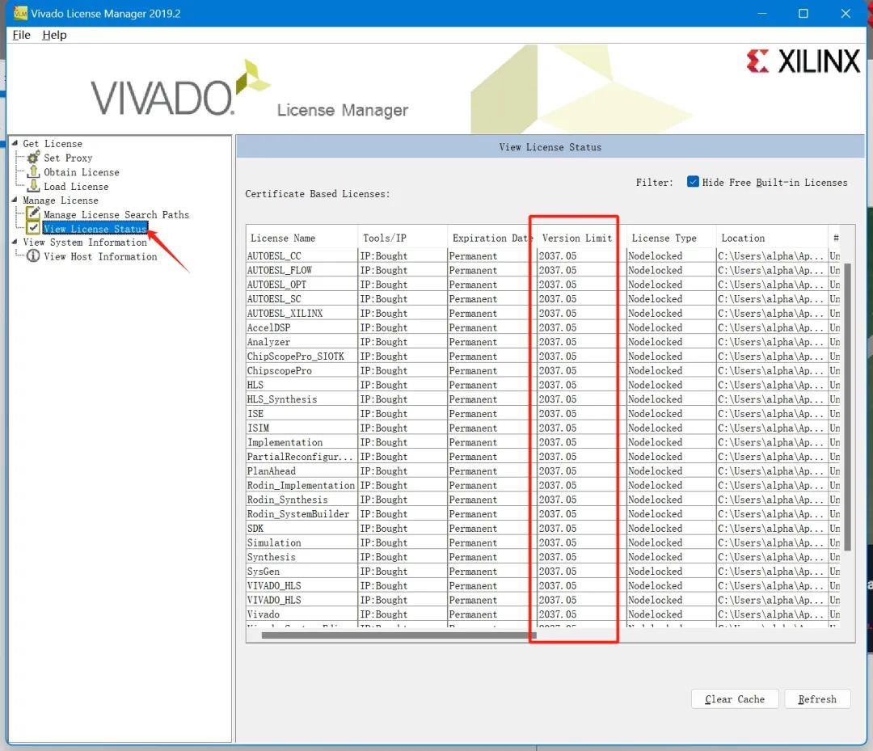Click the Expiration Date column header
Screen dimensions: 873x751
(x=492, y=238)
